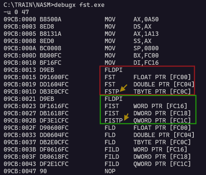Click the first FLDPI instruction at 0013
The height and width of the screenshot is (175, 206).
[114, 70]
